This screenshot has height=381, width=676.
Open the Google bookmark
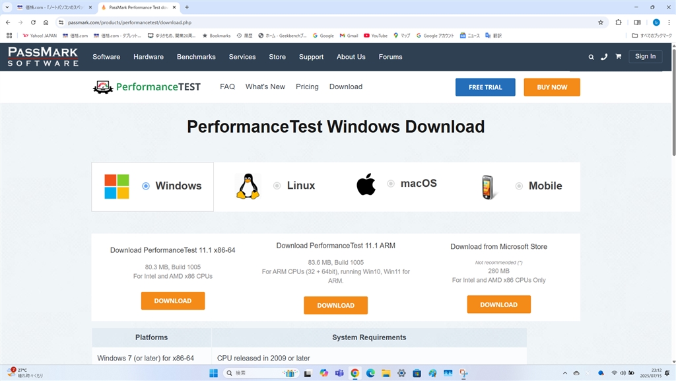pyautogui.click(x=323, y=36)
